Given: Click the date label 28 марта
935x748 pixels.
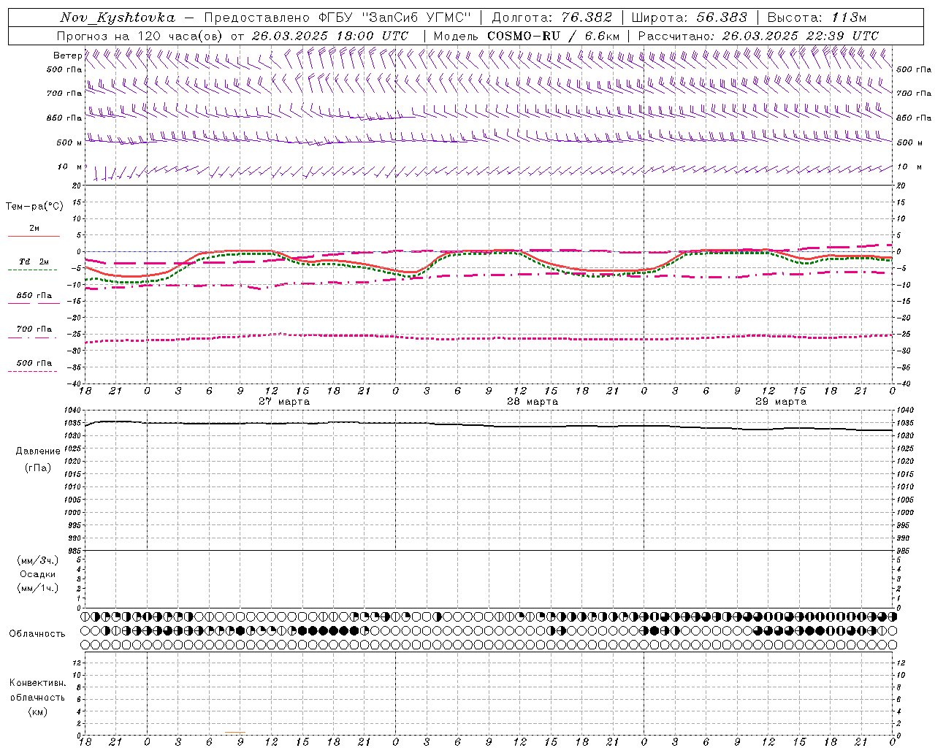Looking at the screenshot, I should tap(533, 402).
